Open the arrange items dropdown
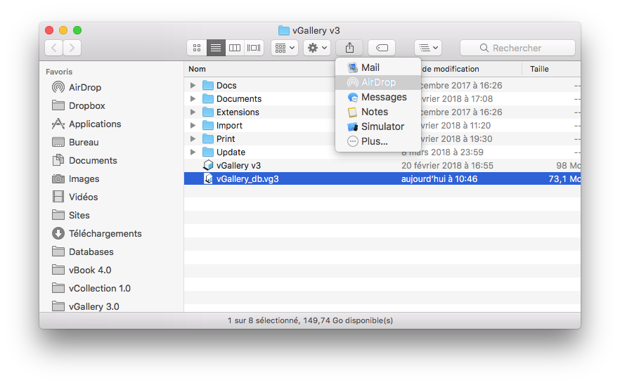 pos(285,48)
